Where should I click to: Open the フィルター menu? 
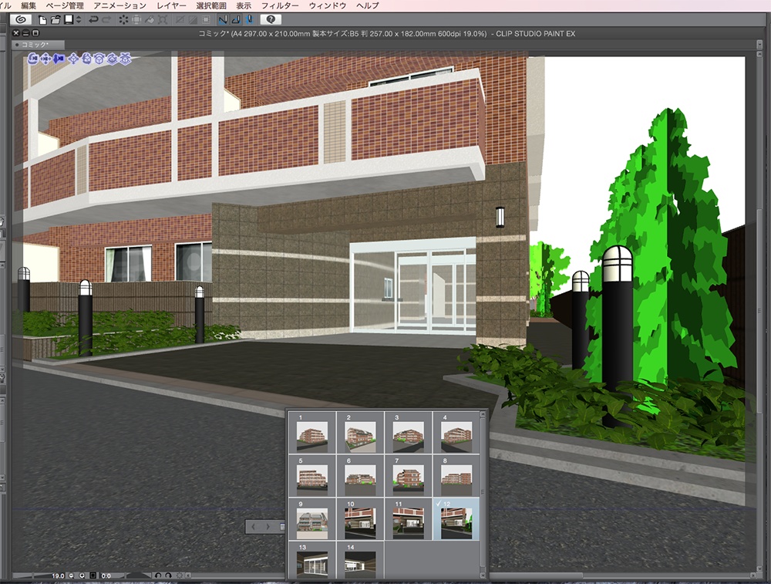coord(280,5)
